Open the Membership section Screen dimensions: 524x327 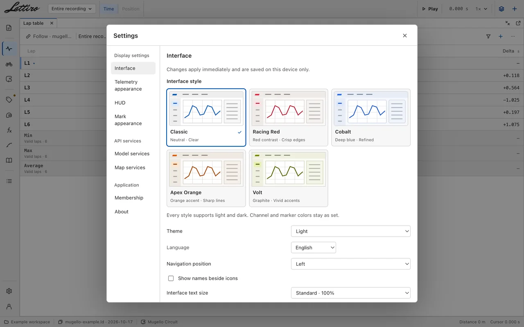pyautogui.click(x=133, y=198)
